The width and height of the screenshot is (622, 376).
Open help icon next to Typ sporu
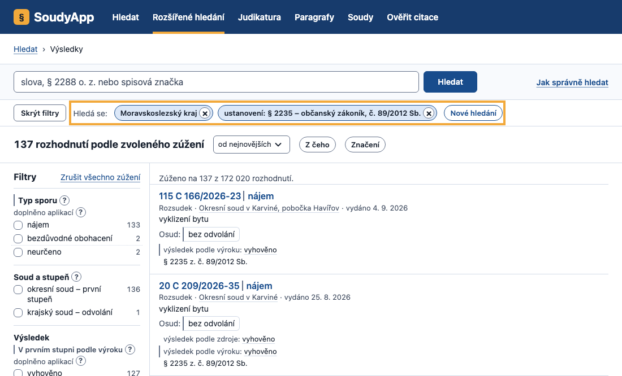[x=64, y=200]
